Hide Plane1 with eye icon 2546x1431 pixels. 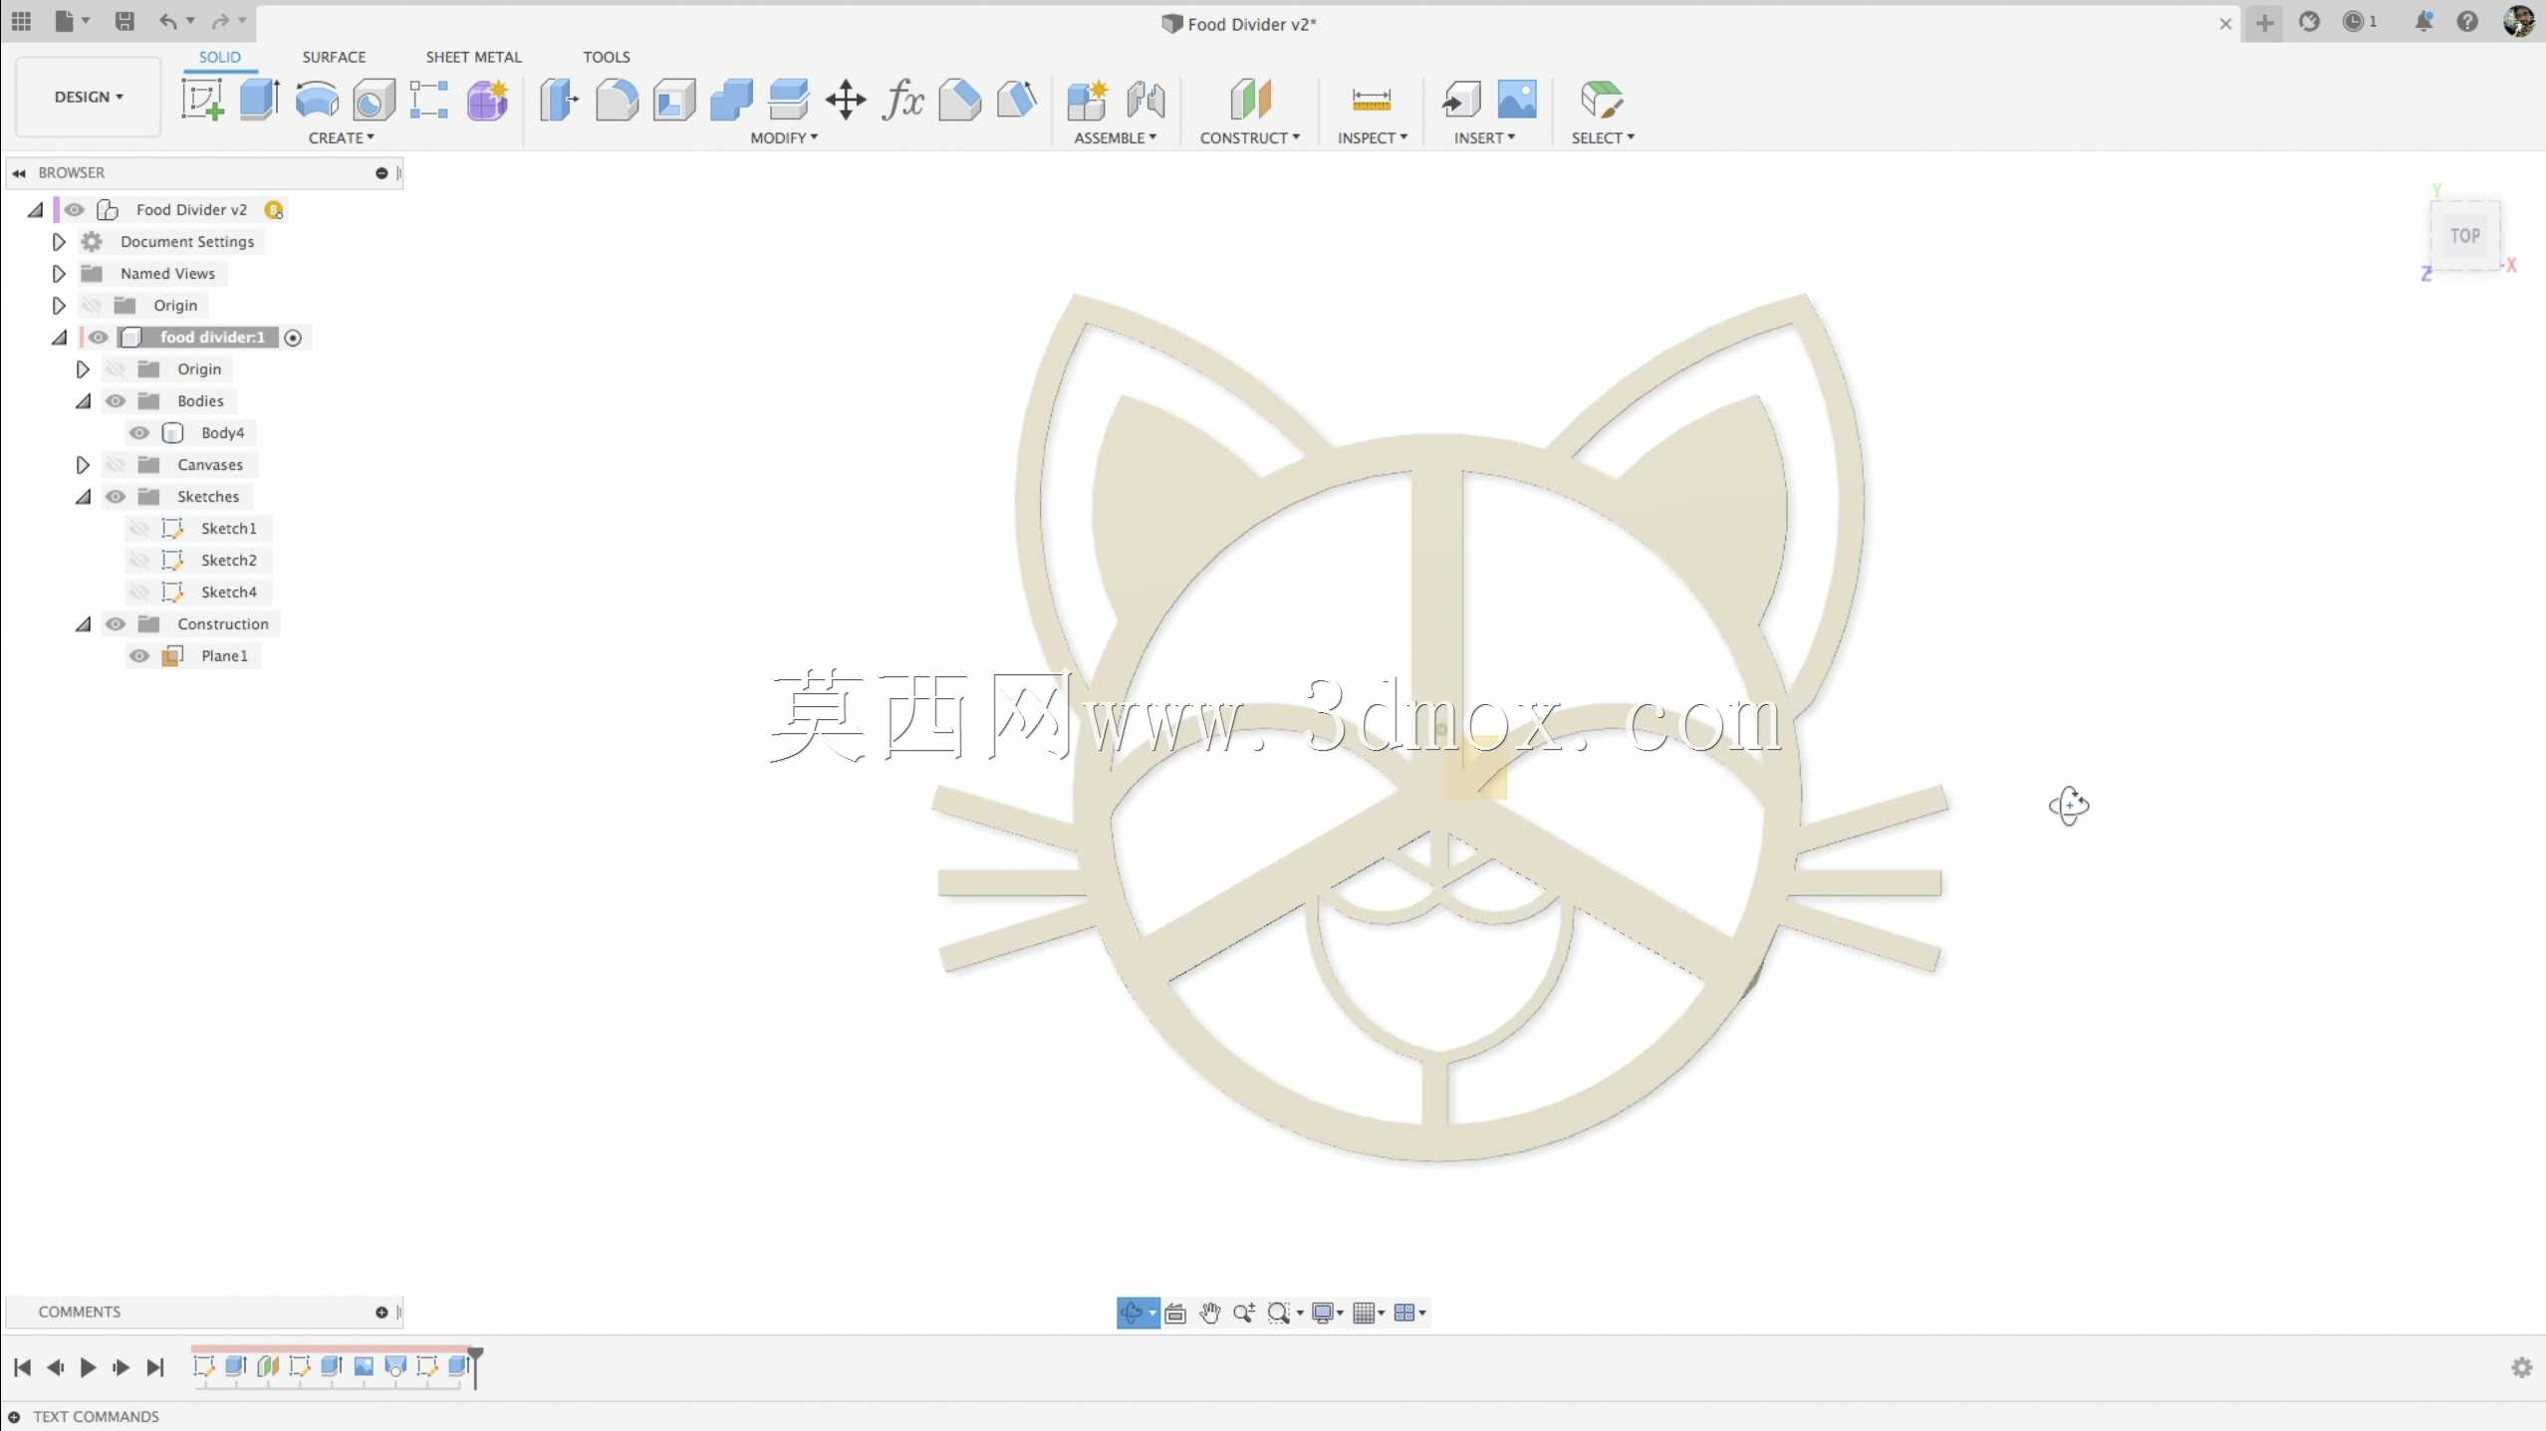tap(139, 656)
